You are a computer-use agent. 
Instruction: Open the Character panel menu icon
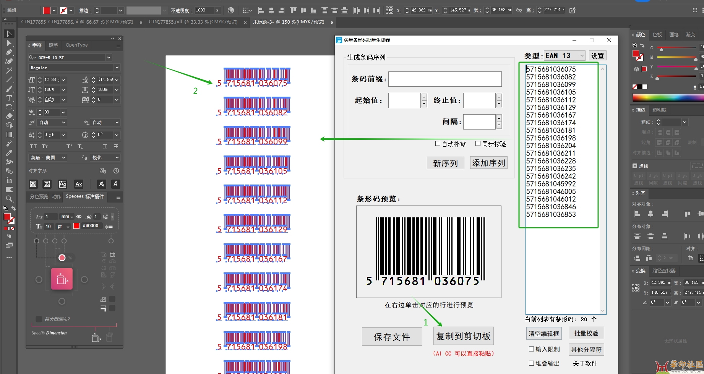[118, 46]
